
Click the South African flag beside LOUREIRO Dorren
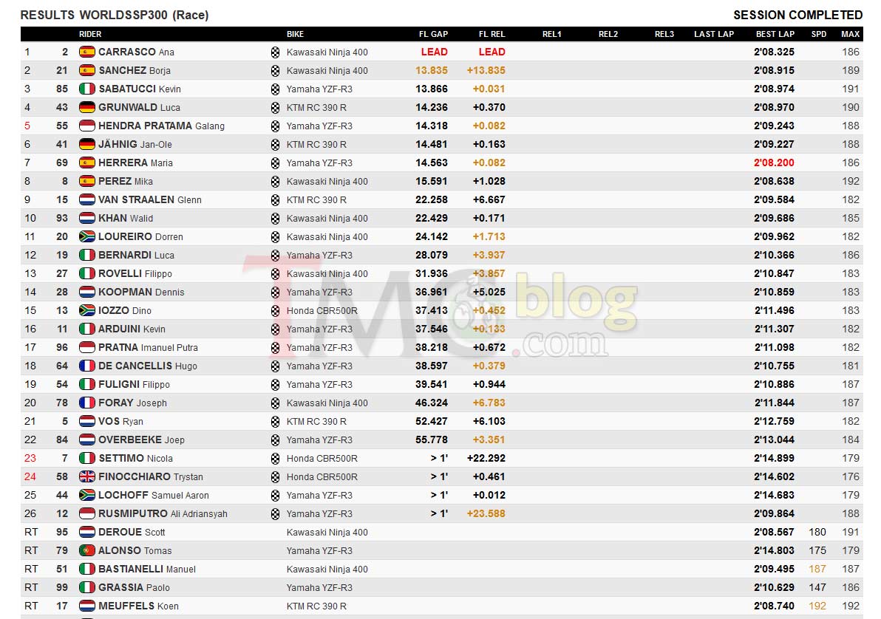pyautogui.click(x=87, y=236)
